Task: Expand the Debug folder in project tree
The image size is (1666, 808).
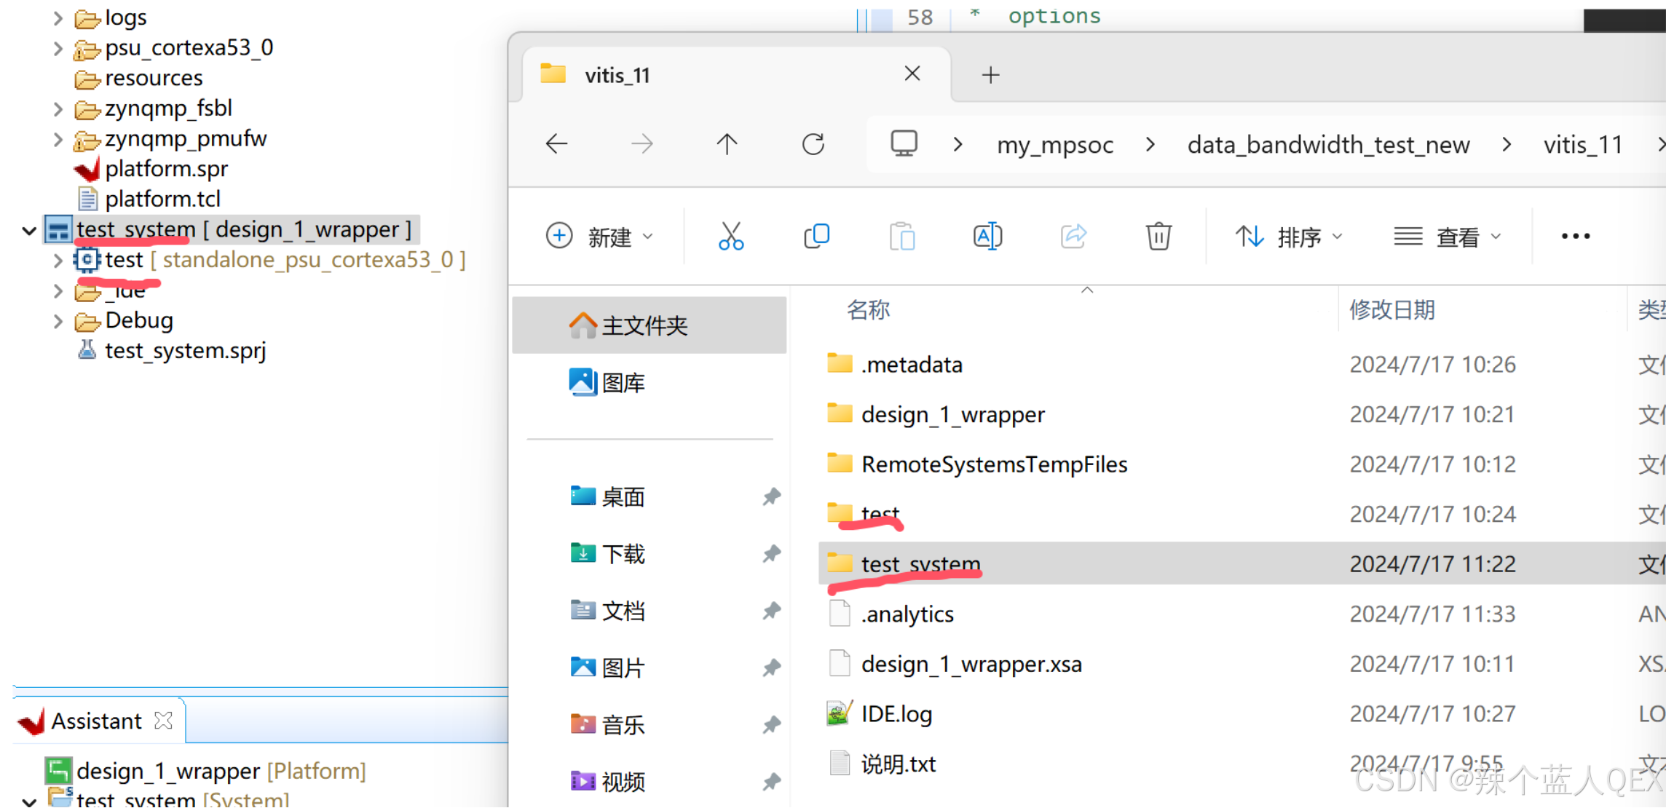Action: (58, 321)
